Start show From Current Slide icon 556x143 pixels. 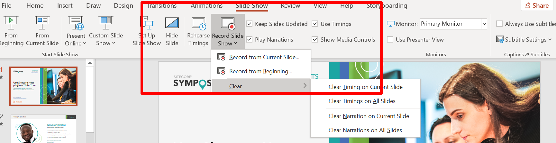coord(42,23)
